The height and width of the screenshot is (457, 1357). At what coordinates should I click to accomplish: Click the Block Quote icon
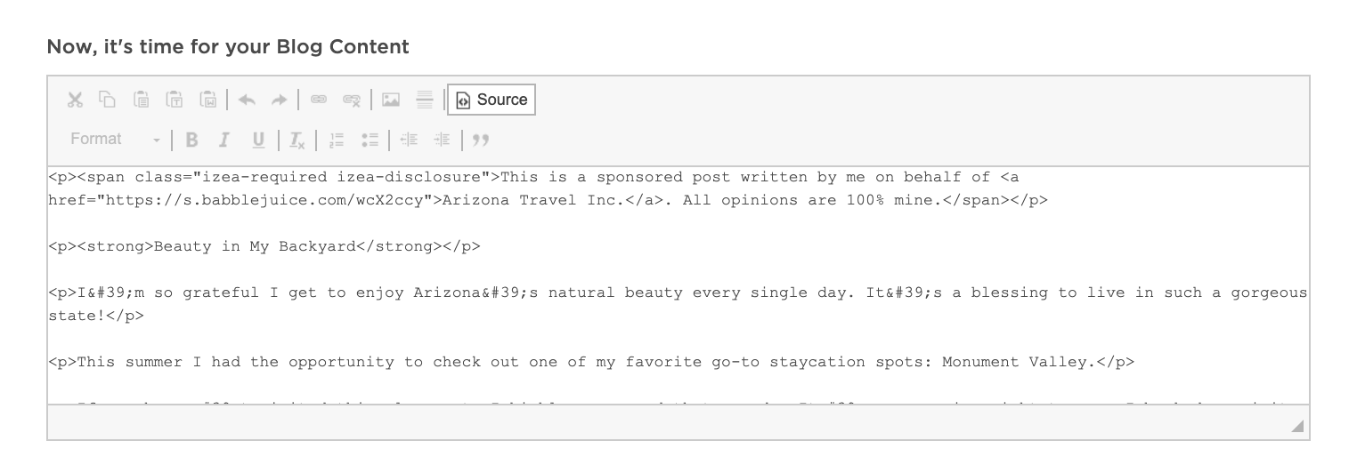[481, 140]
